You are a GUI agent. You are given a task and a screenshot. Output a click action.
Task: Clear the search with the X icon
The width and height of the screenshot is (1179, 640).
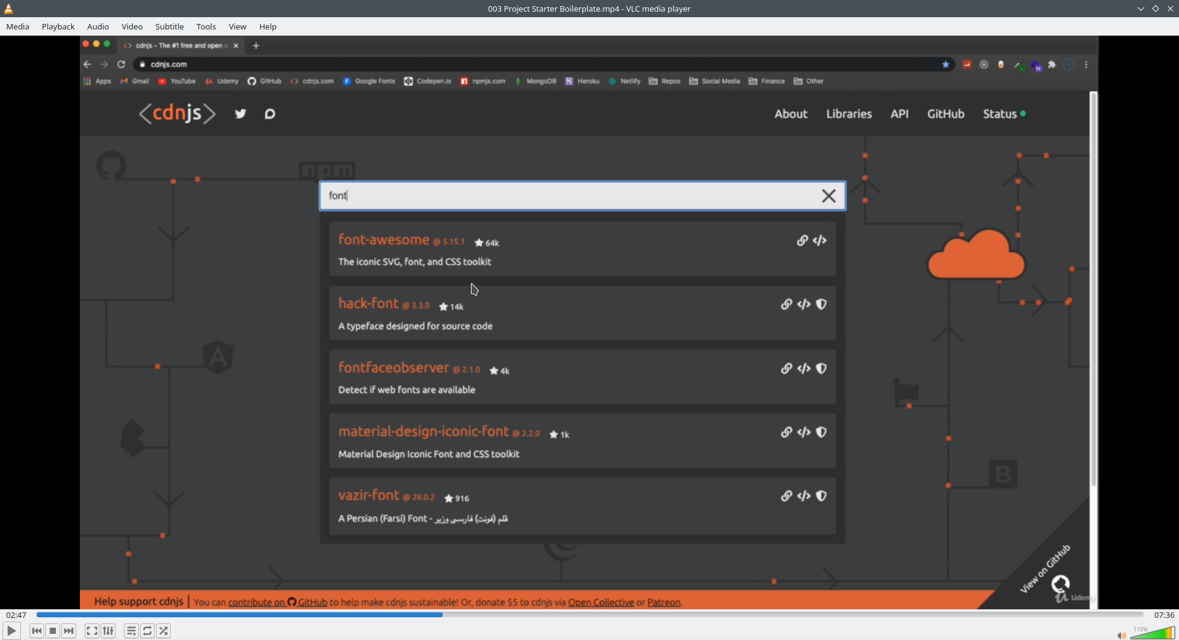(x=828, y=196)
